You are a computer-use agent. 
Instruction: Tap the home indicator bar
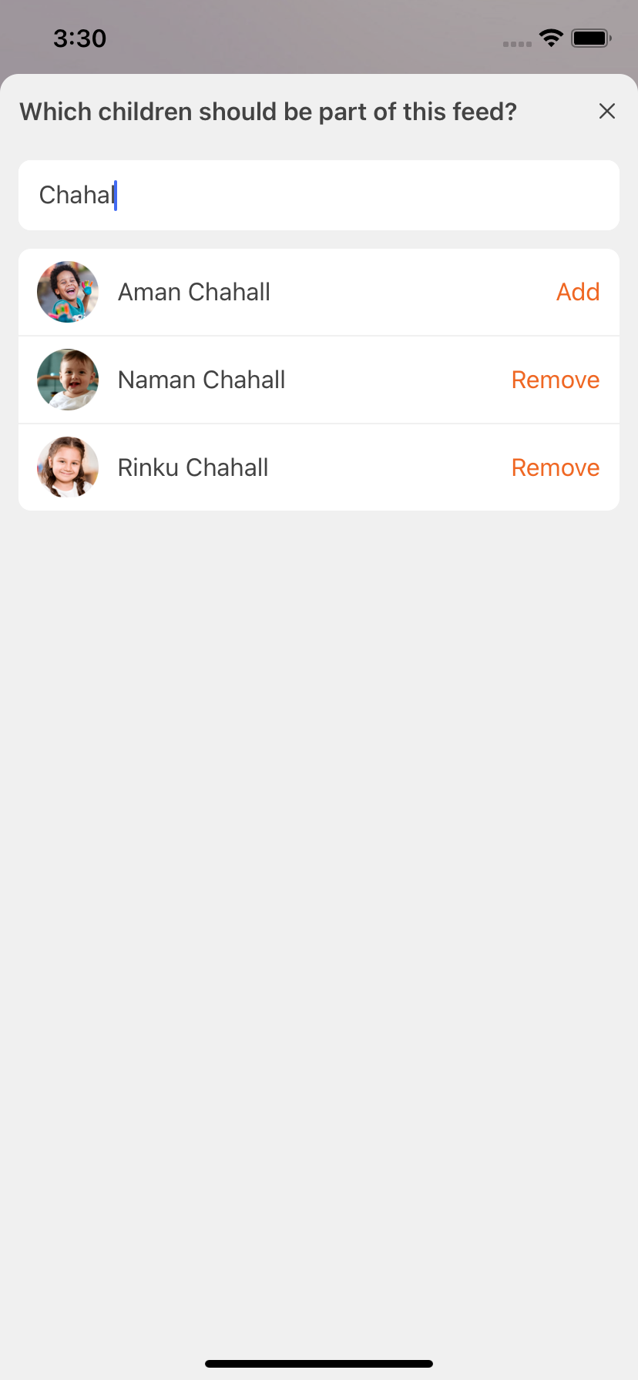(319, 1364)
